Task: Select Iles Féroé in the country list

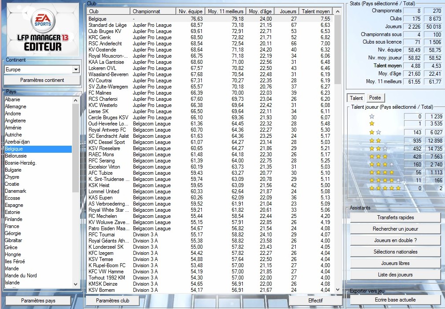Action: click(x=38, y=261)
